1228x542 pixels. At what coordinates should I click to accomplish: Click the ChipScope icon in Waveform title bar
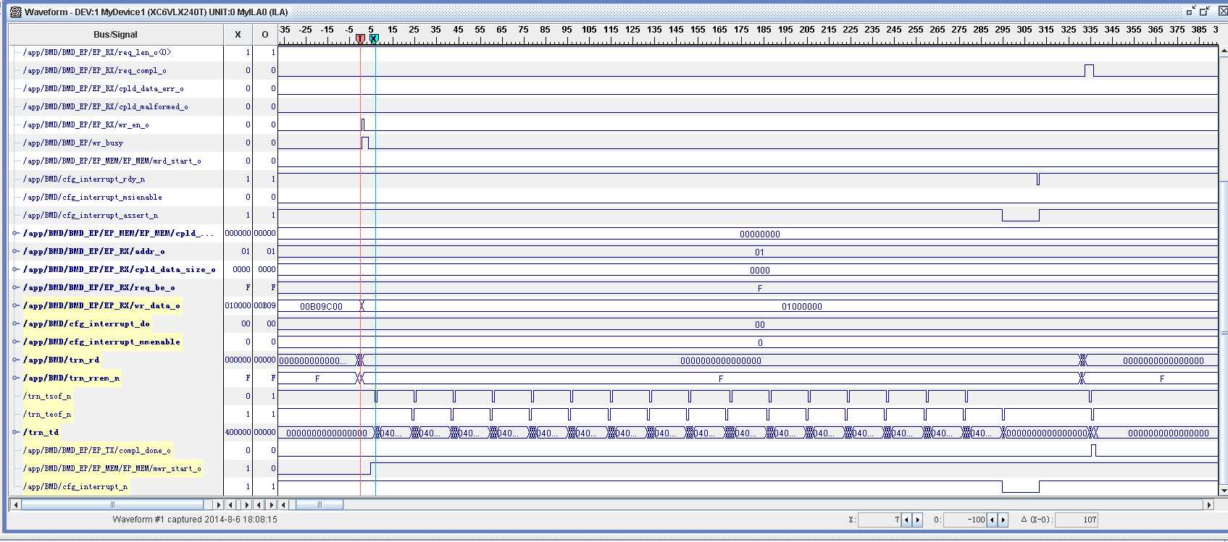[15, 12]
